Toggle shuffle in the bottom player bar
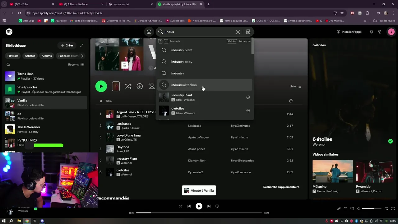This screenshot has width=398, height=224. point(181,206)
